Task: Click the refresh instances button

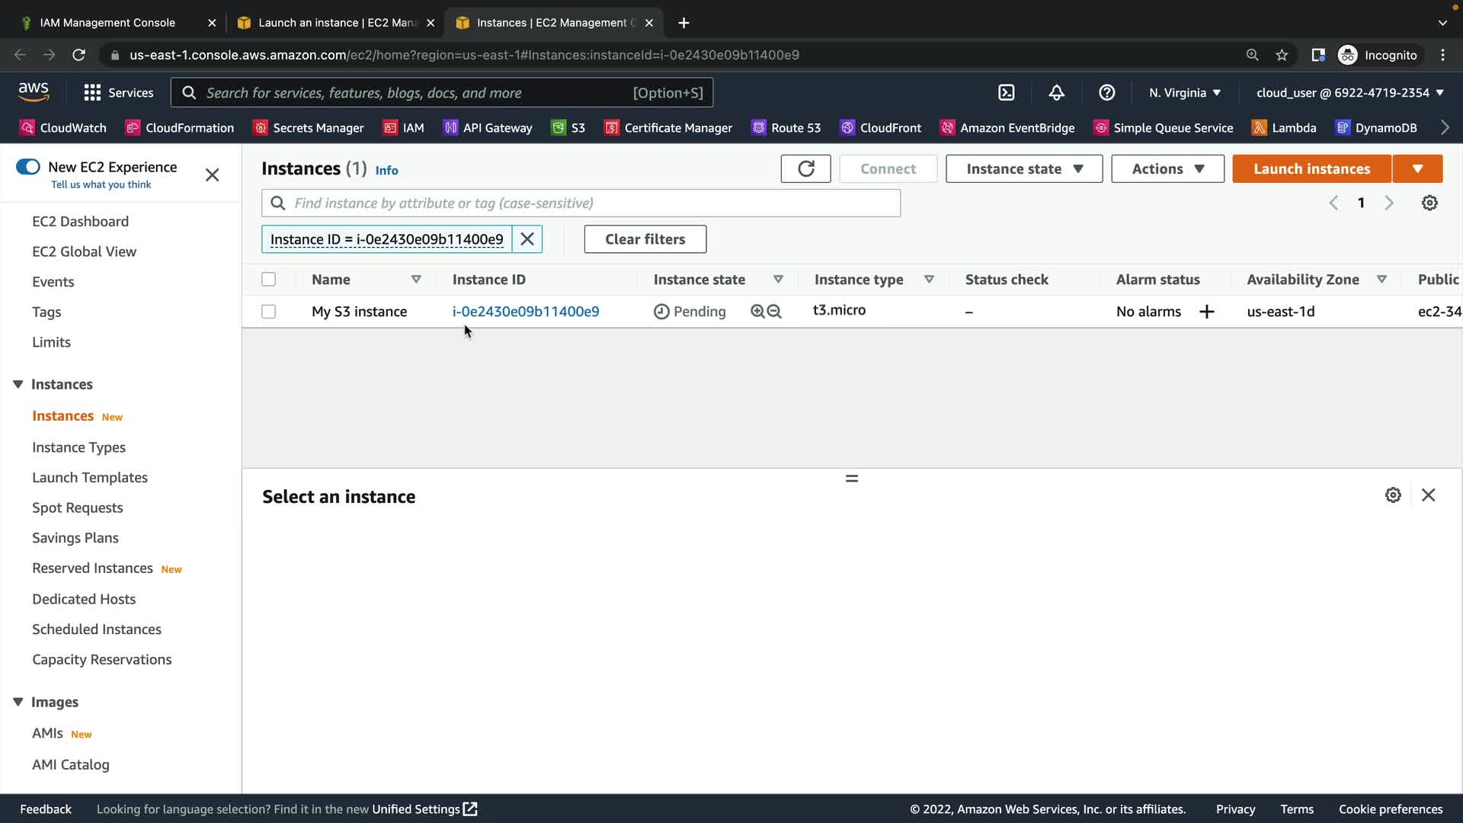Action: [805, 168]
